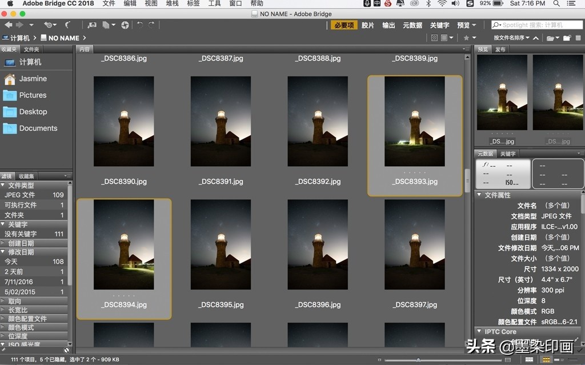Click the Create New Folder icon
This screenshot has height=365, width=585.
[x=567, y=38]
